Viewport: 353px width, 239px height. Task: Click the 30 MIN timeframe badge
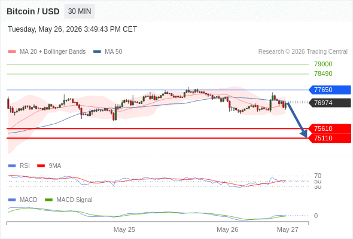tap(80, 11)
